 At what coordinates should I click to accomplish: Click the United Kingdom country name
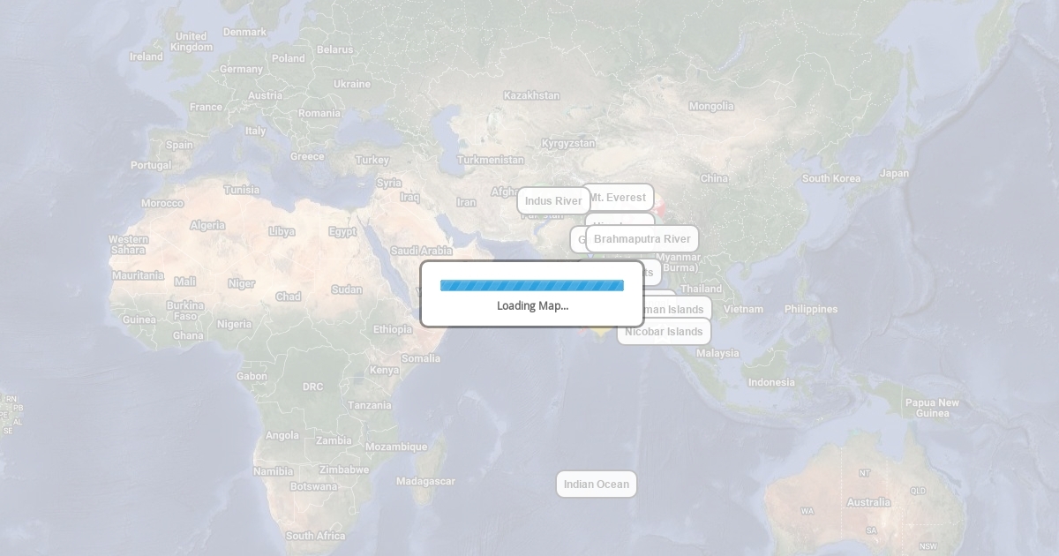[192, 41]
